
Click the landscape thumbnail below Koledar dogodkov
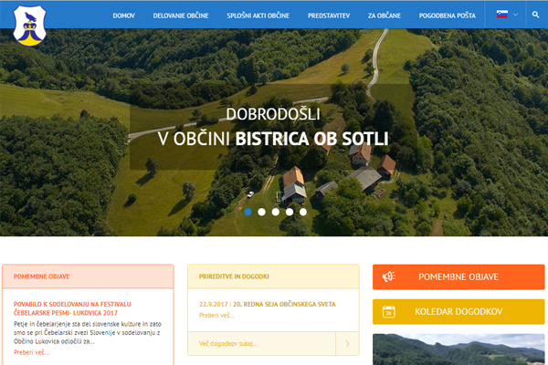(x=458, y=349)
